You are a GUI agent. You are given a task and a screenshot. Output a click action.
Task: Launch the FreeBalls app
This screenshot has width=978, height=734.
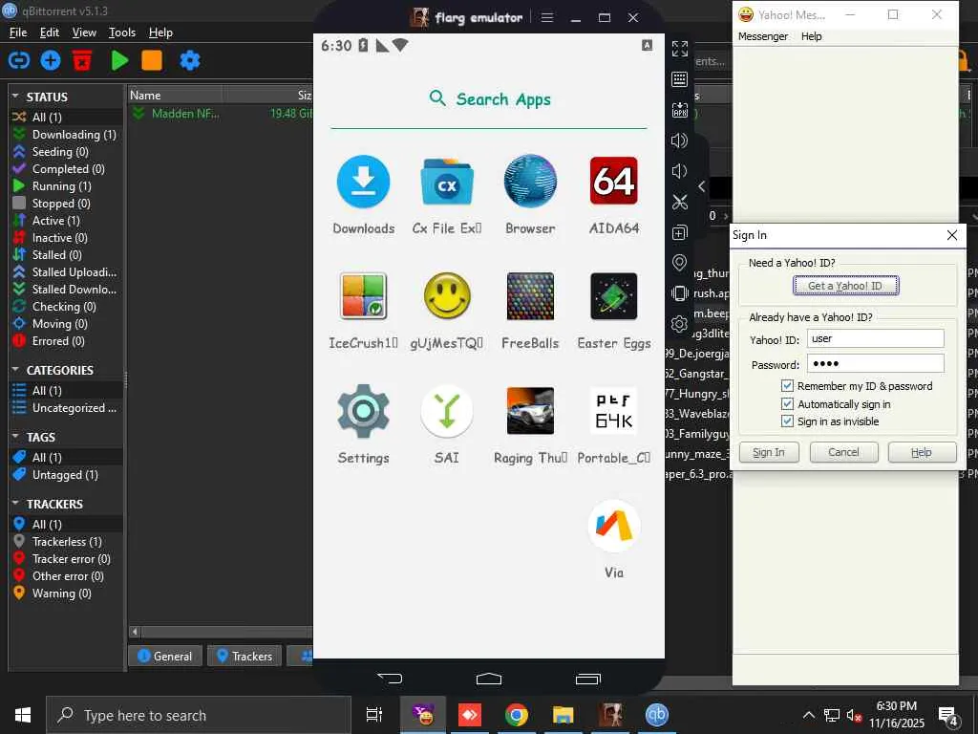click(x=530, y=296)
